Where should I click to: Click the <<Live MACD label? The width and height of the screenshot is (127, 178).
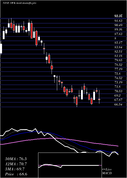pos(107,171)
